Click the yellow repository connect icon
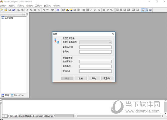The height and width of the screenshot is (120, 167). coord(67,10)
